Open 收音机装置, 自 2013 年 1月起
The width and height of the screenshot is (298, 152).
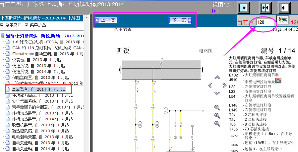[x=40, y=125]
